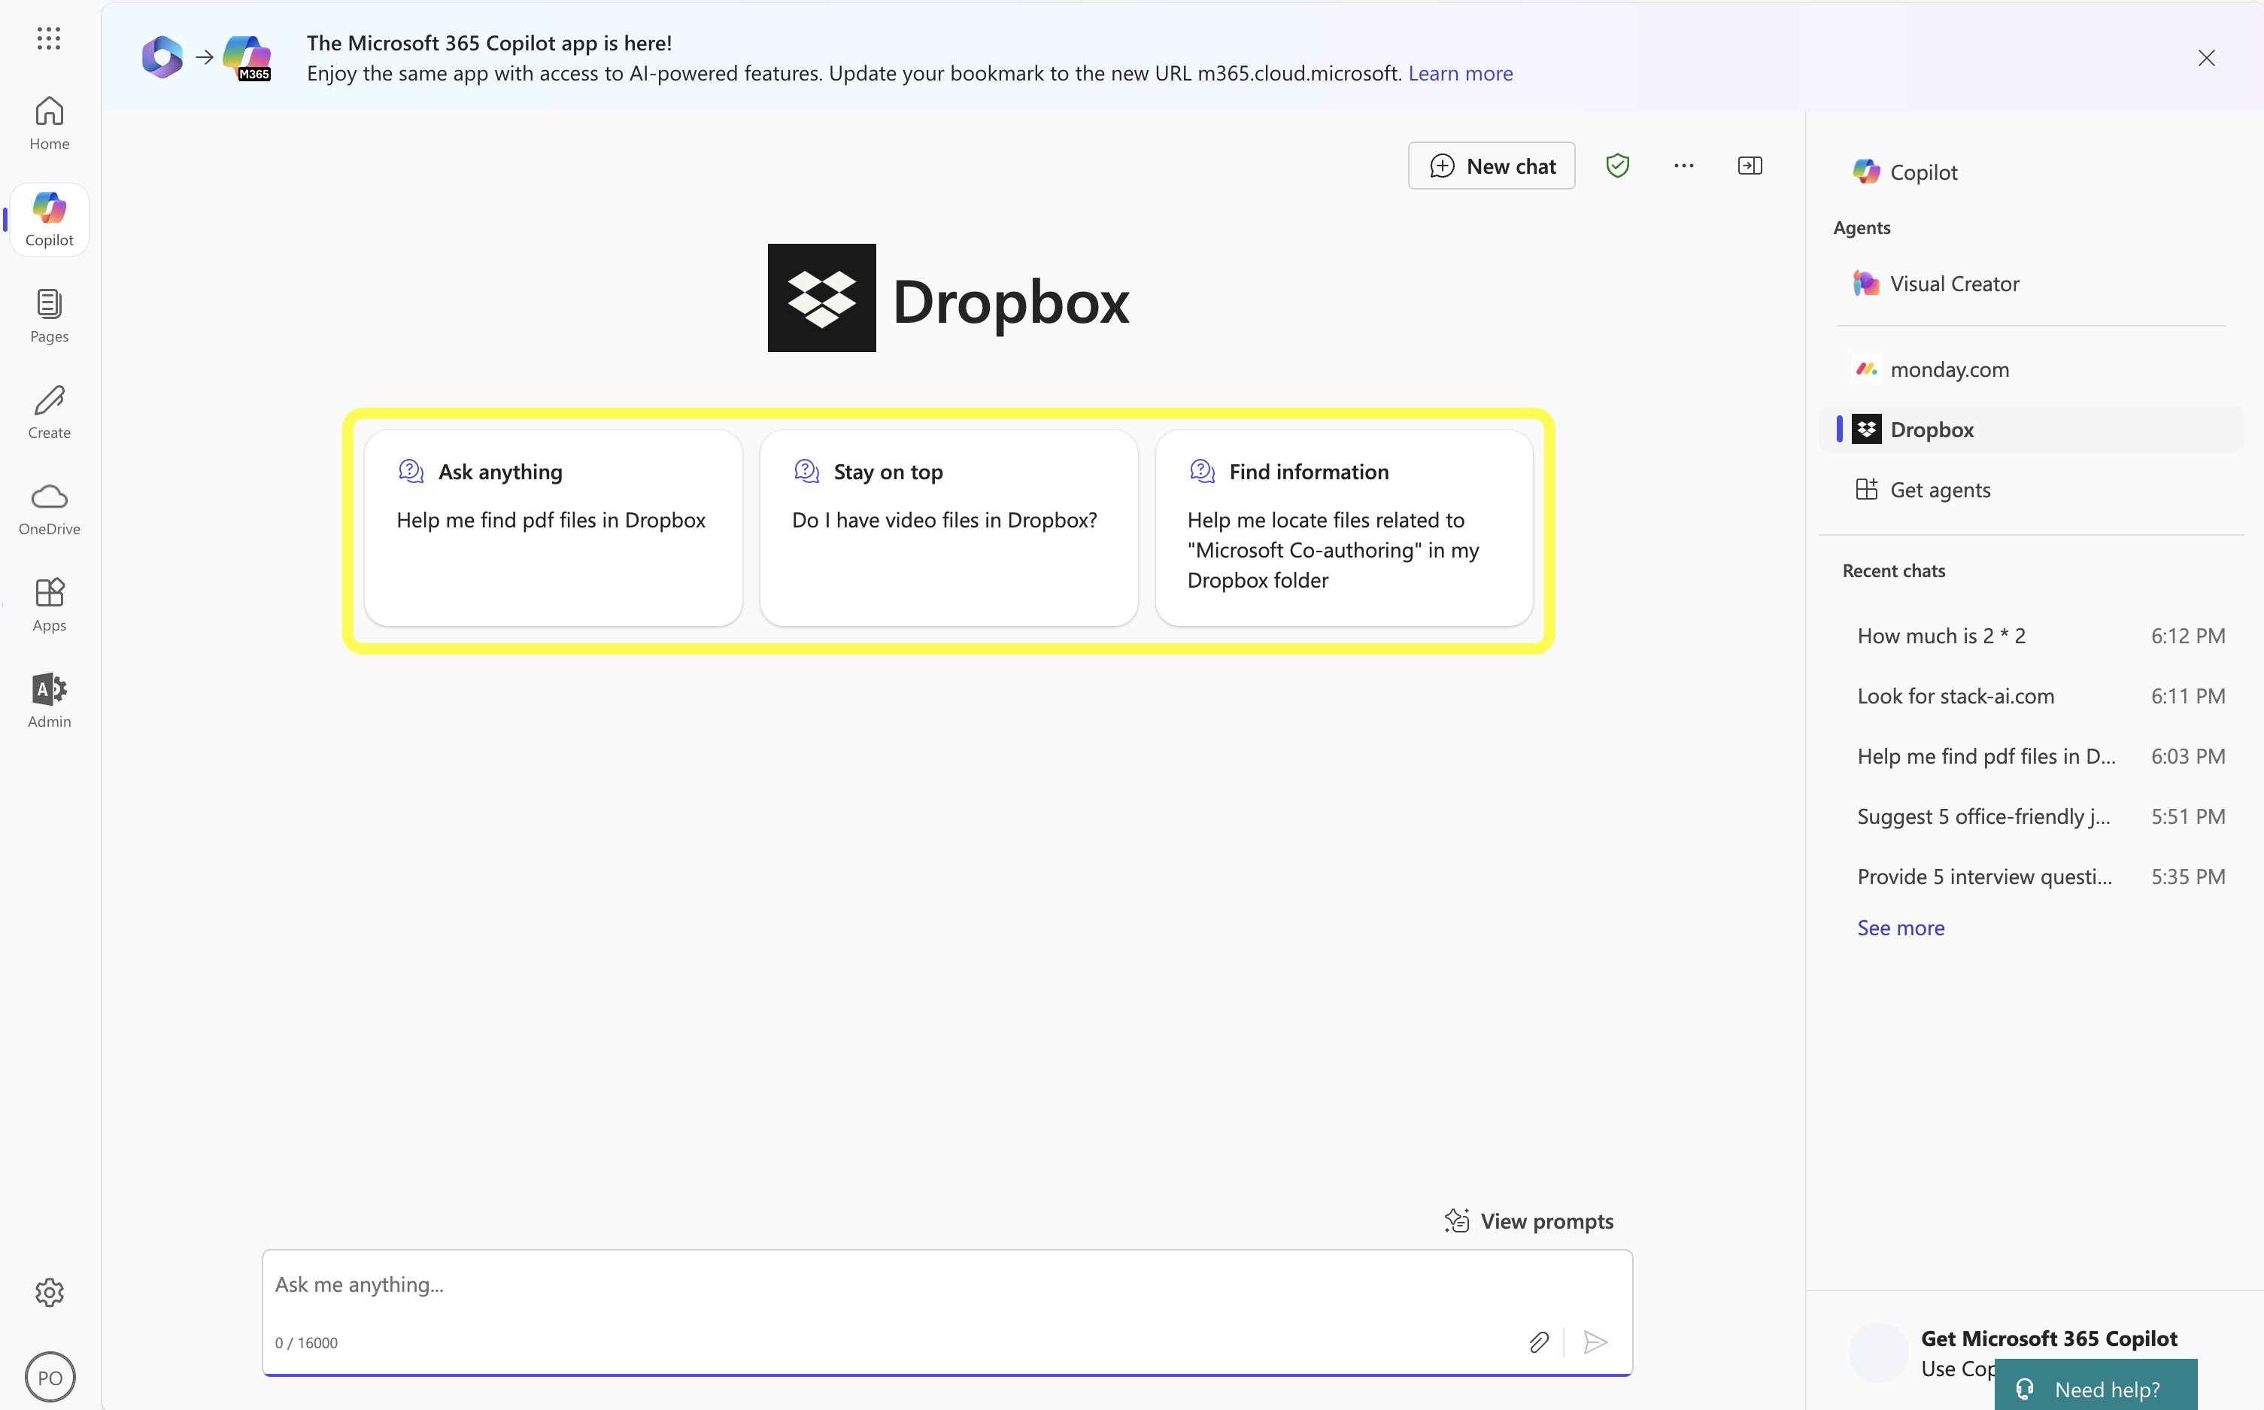Image resolution: width=2264 pixels, height=1410 pixels.
Task: Go to Home in the left sidebar
Action: [50, 123]
